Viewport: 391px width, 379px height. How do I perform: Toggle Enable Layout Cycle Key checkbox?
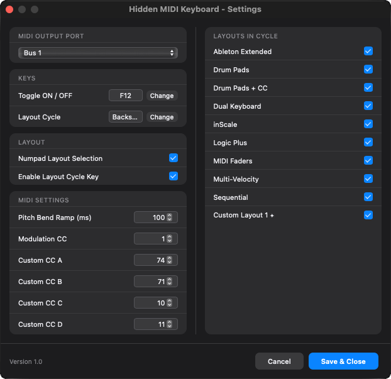click(x=173, y=176)
